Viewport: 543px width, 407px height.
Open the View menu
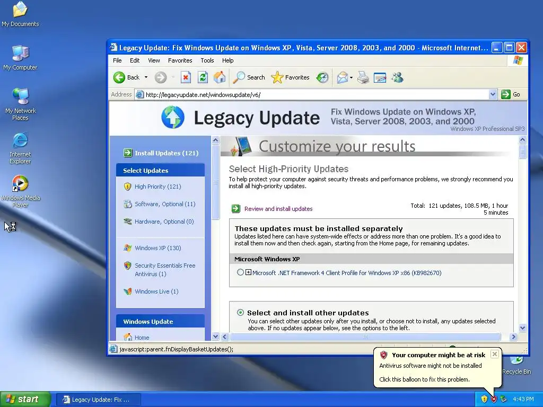coord(154,60)
